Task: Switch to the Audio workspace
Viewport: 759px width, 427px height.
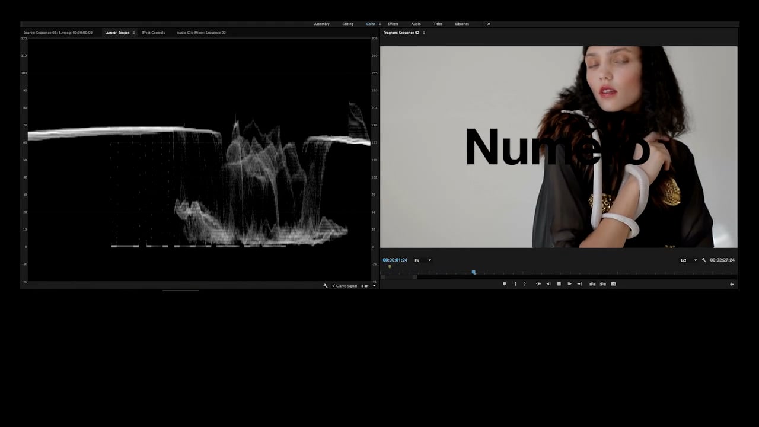Action: 416,24
